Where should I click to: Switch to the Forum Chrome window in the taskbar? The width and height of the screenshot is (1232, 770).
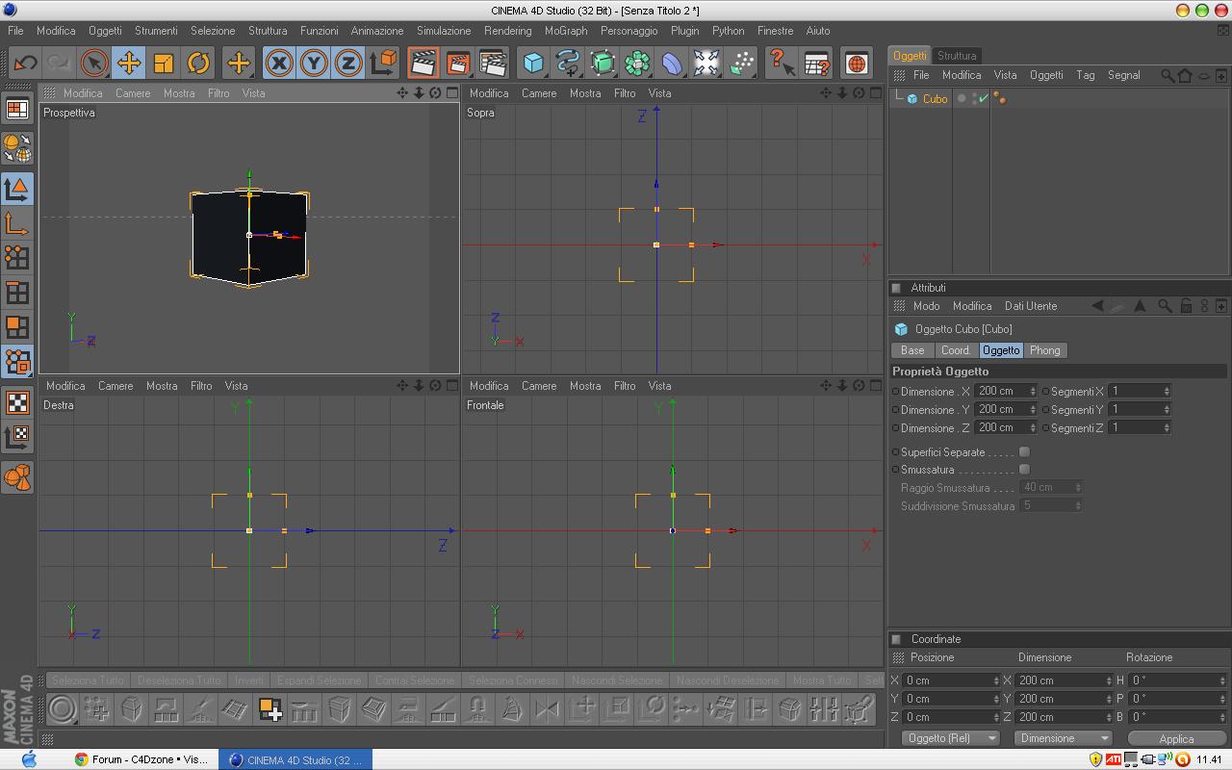tap(141, 759)
